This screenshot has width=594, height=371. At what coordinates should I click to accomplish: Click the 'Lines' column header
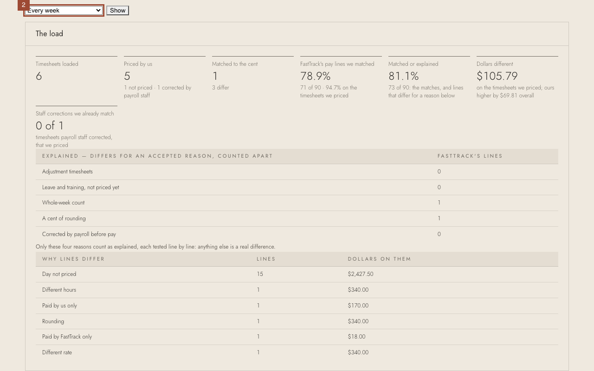click(266, 259)
